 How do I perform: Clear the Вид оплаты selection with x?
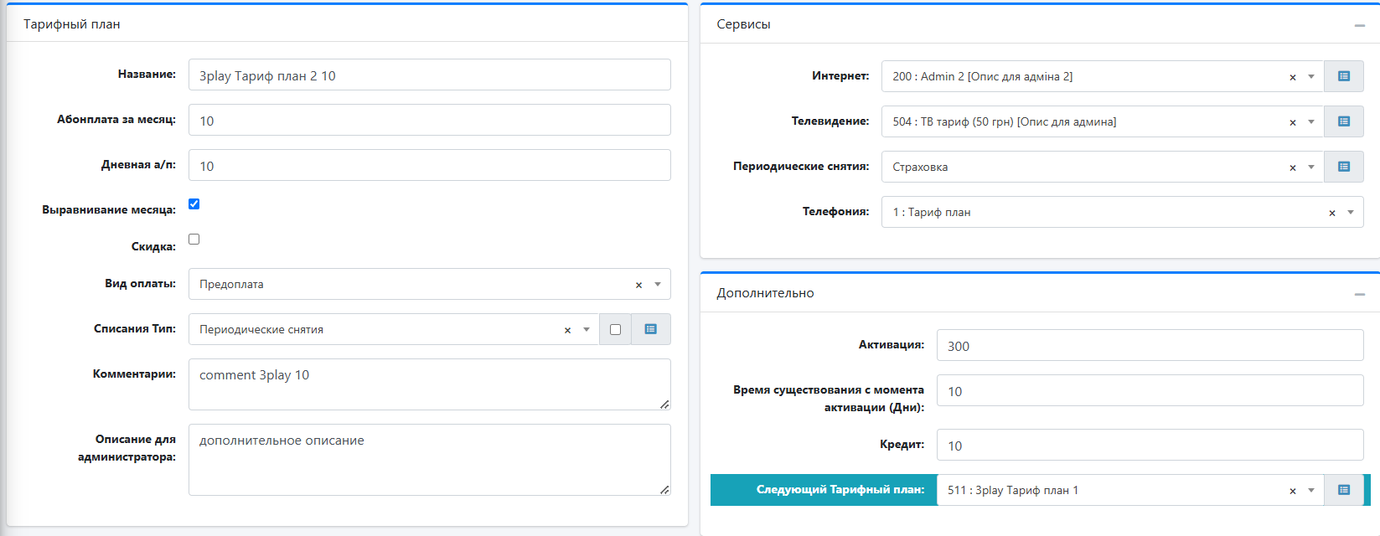(638, 285)
